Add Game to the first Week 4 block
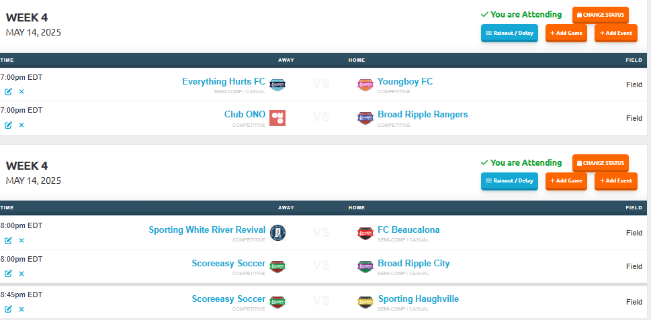Image resolution: width=651 pixels, height=320 pixels. pyautogui.click(x=566, y=33)
